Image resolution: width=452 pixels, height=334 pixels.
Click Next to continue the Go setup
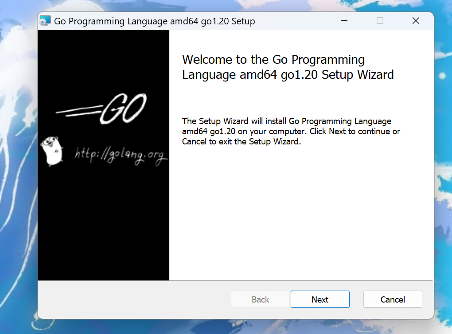(x=320, y=299)
